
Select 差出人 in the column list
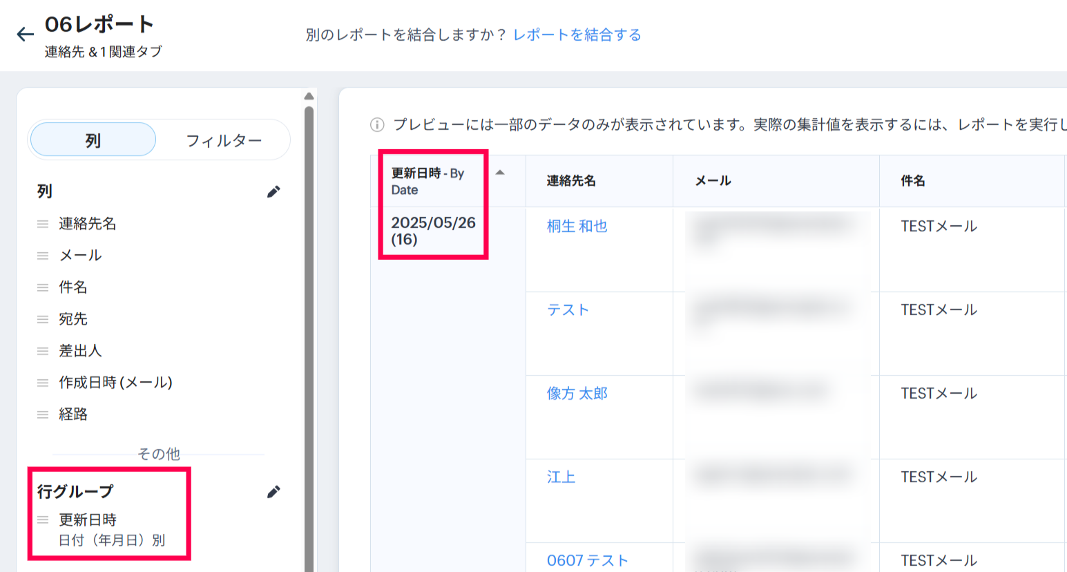[80, 351]
